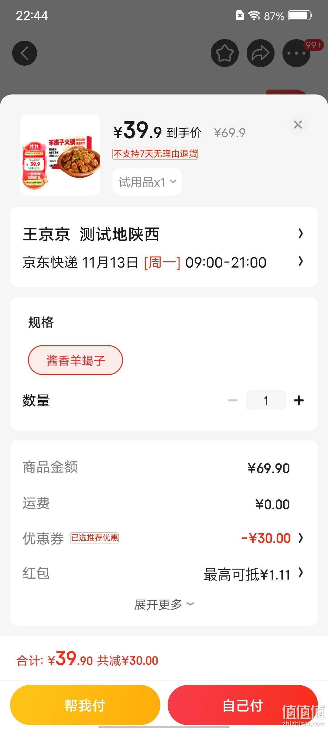Favorite the product with star icon

tap(225, 53)
